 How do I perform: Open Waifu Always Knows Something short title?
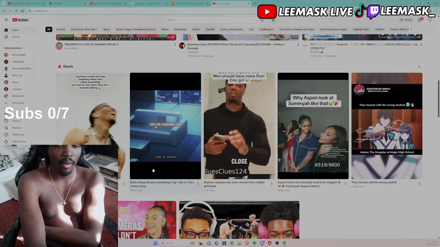tap(162, 184)
